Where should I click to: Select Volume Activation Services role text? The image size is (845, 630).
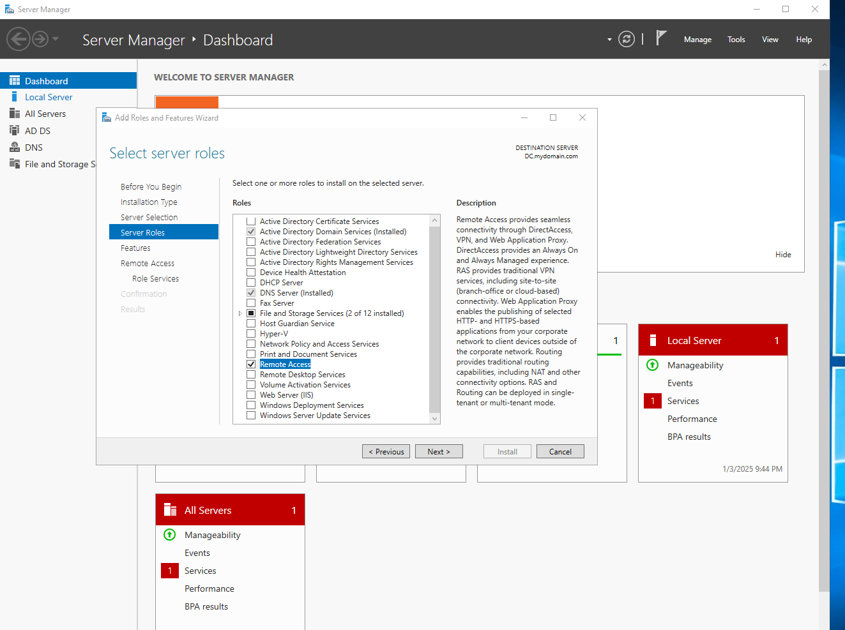305,385
